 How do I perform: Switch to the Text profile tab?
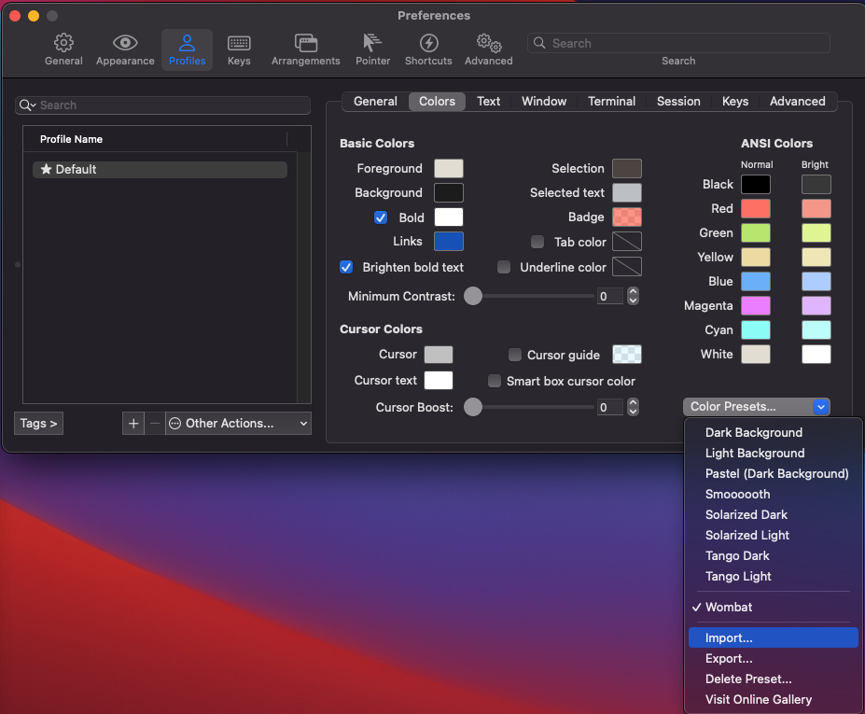coord(488,101)
